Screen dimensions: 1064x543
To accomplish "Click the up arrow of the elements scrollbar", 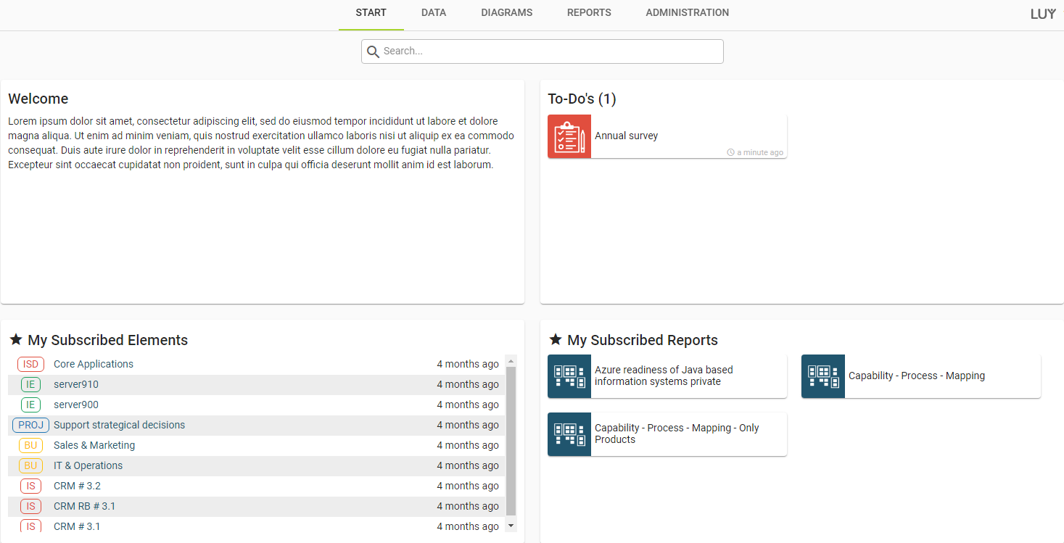I will [511, 361].
